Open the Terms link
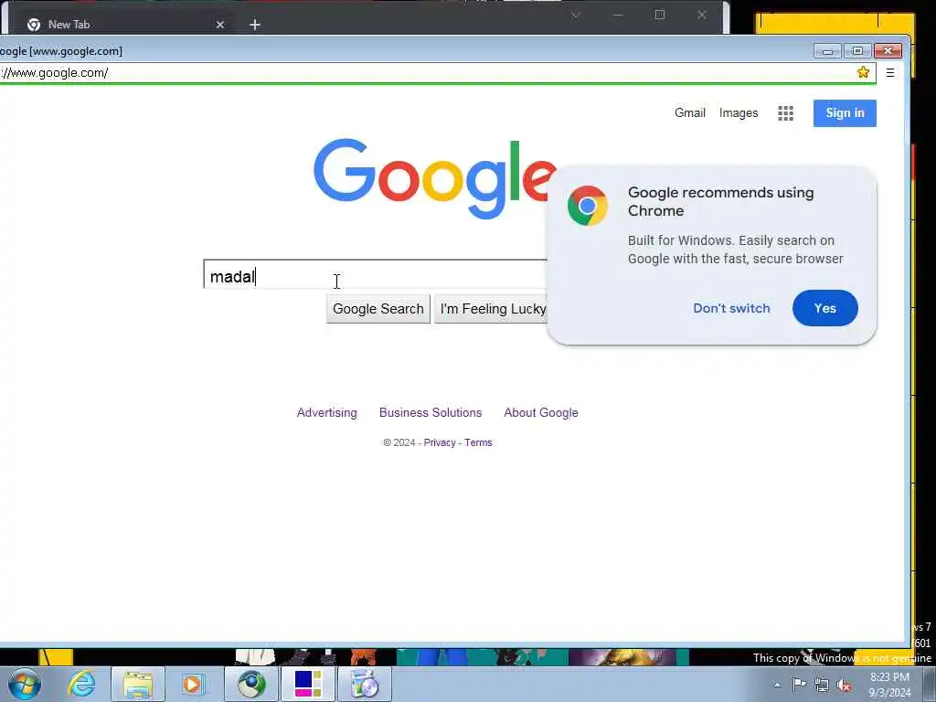The height and width of the screenshot is (702, 936). click(478, 442)
